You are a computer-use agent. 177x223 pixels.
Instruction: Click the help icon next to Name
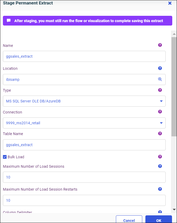pyautogui.click(x=160, y=45)
